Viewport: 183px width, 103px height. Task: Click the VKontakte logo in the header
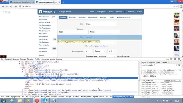click(47, 12)
